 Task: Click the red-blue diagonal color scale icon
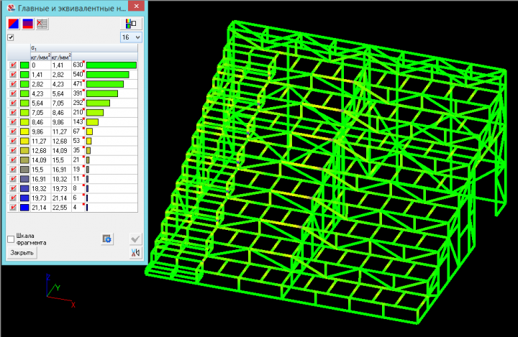point(14,24)
